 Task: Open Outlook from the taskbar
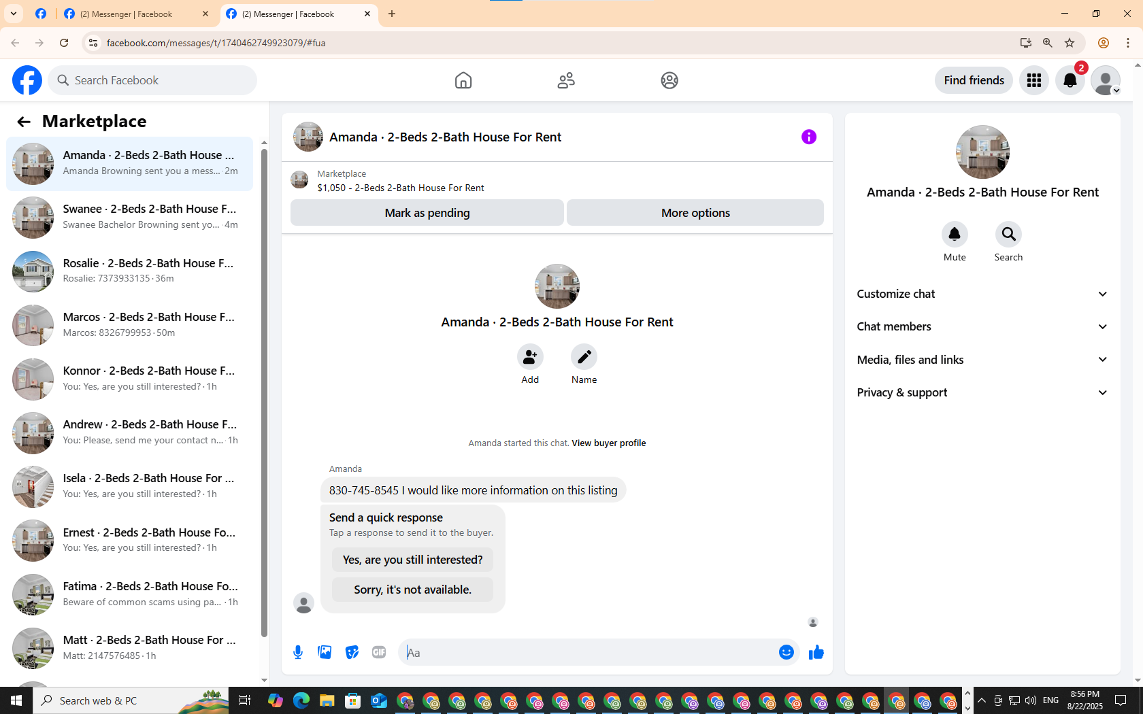379,700
